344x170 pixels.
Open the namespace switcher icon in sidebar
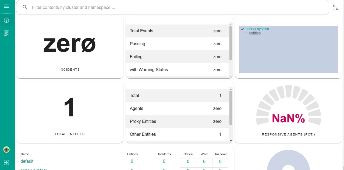(x=6, y=33)
